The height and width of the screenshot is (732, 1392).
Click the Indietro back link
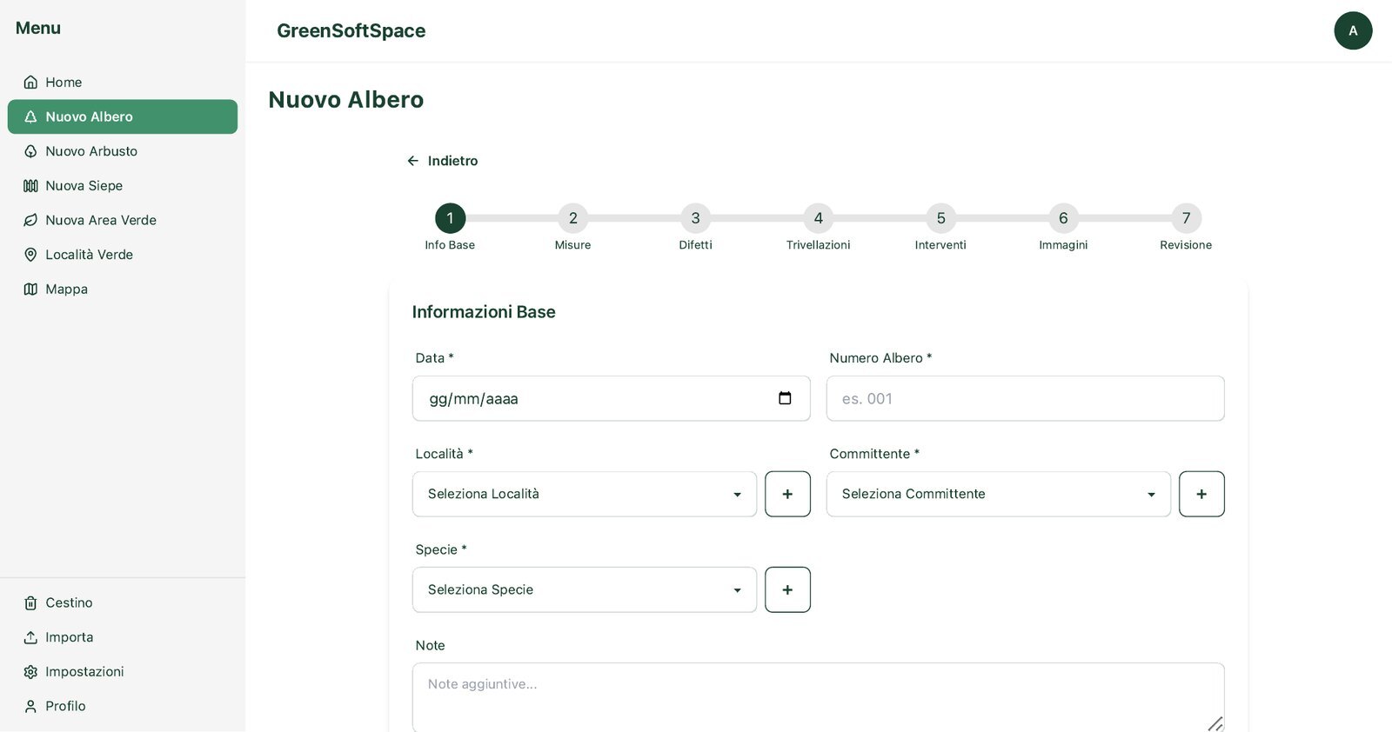442,161
